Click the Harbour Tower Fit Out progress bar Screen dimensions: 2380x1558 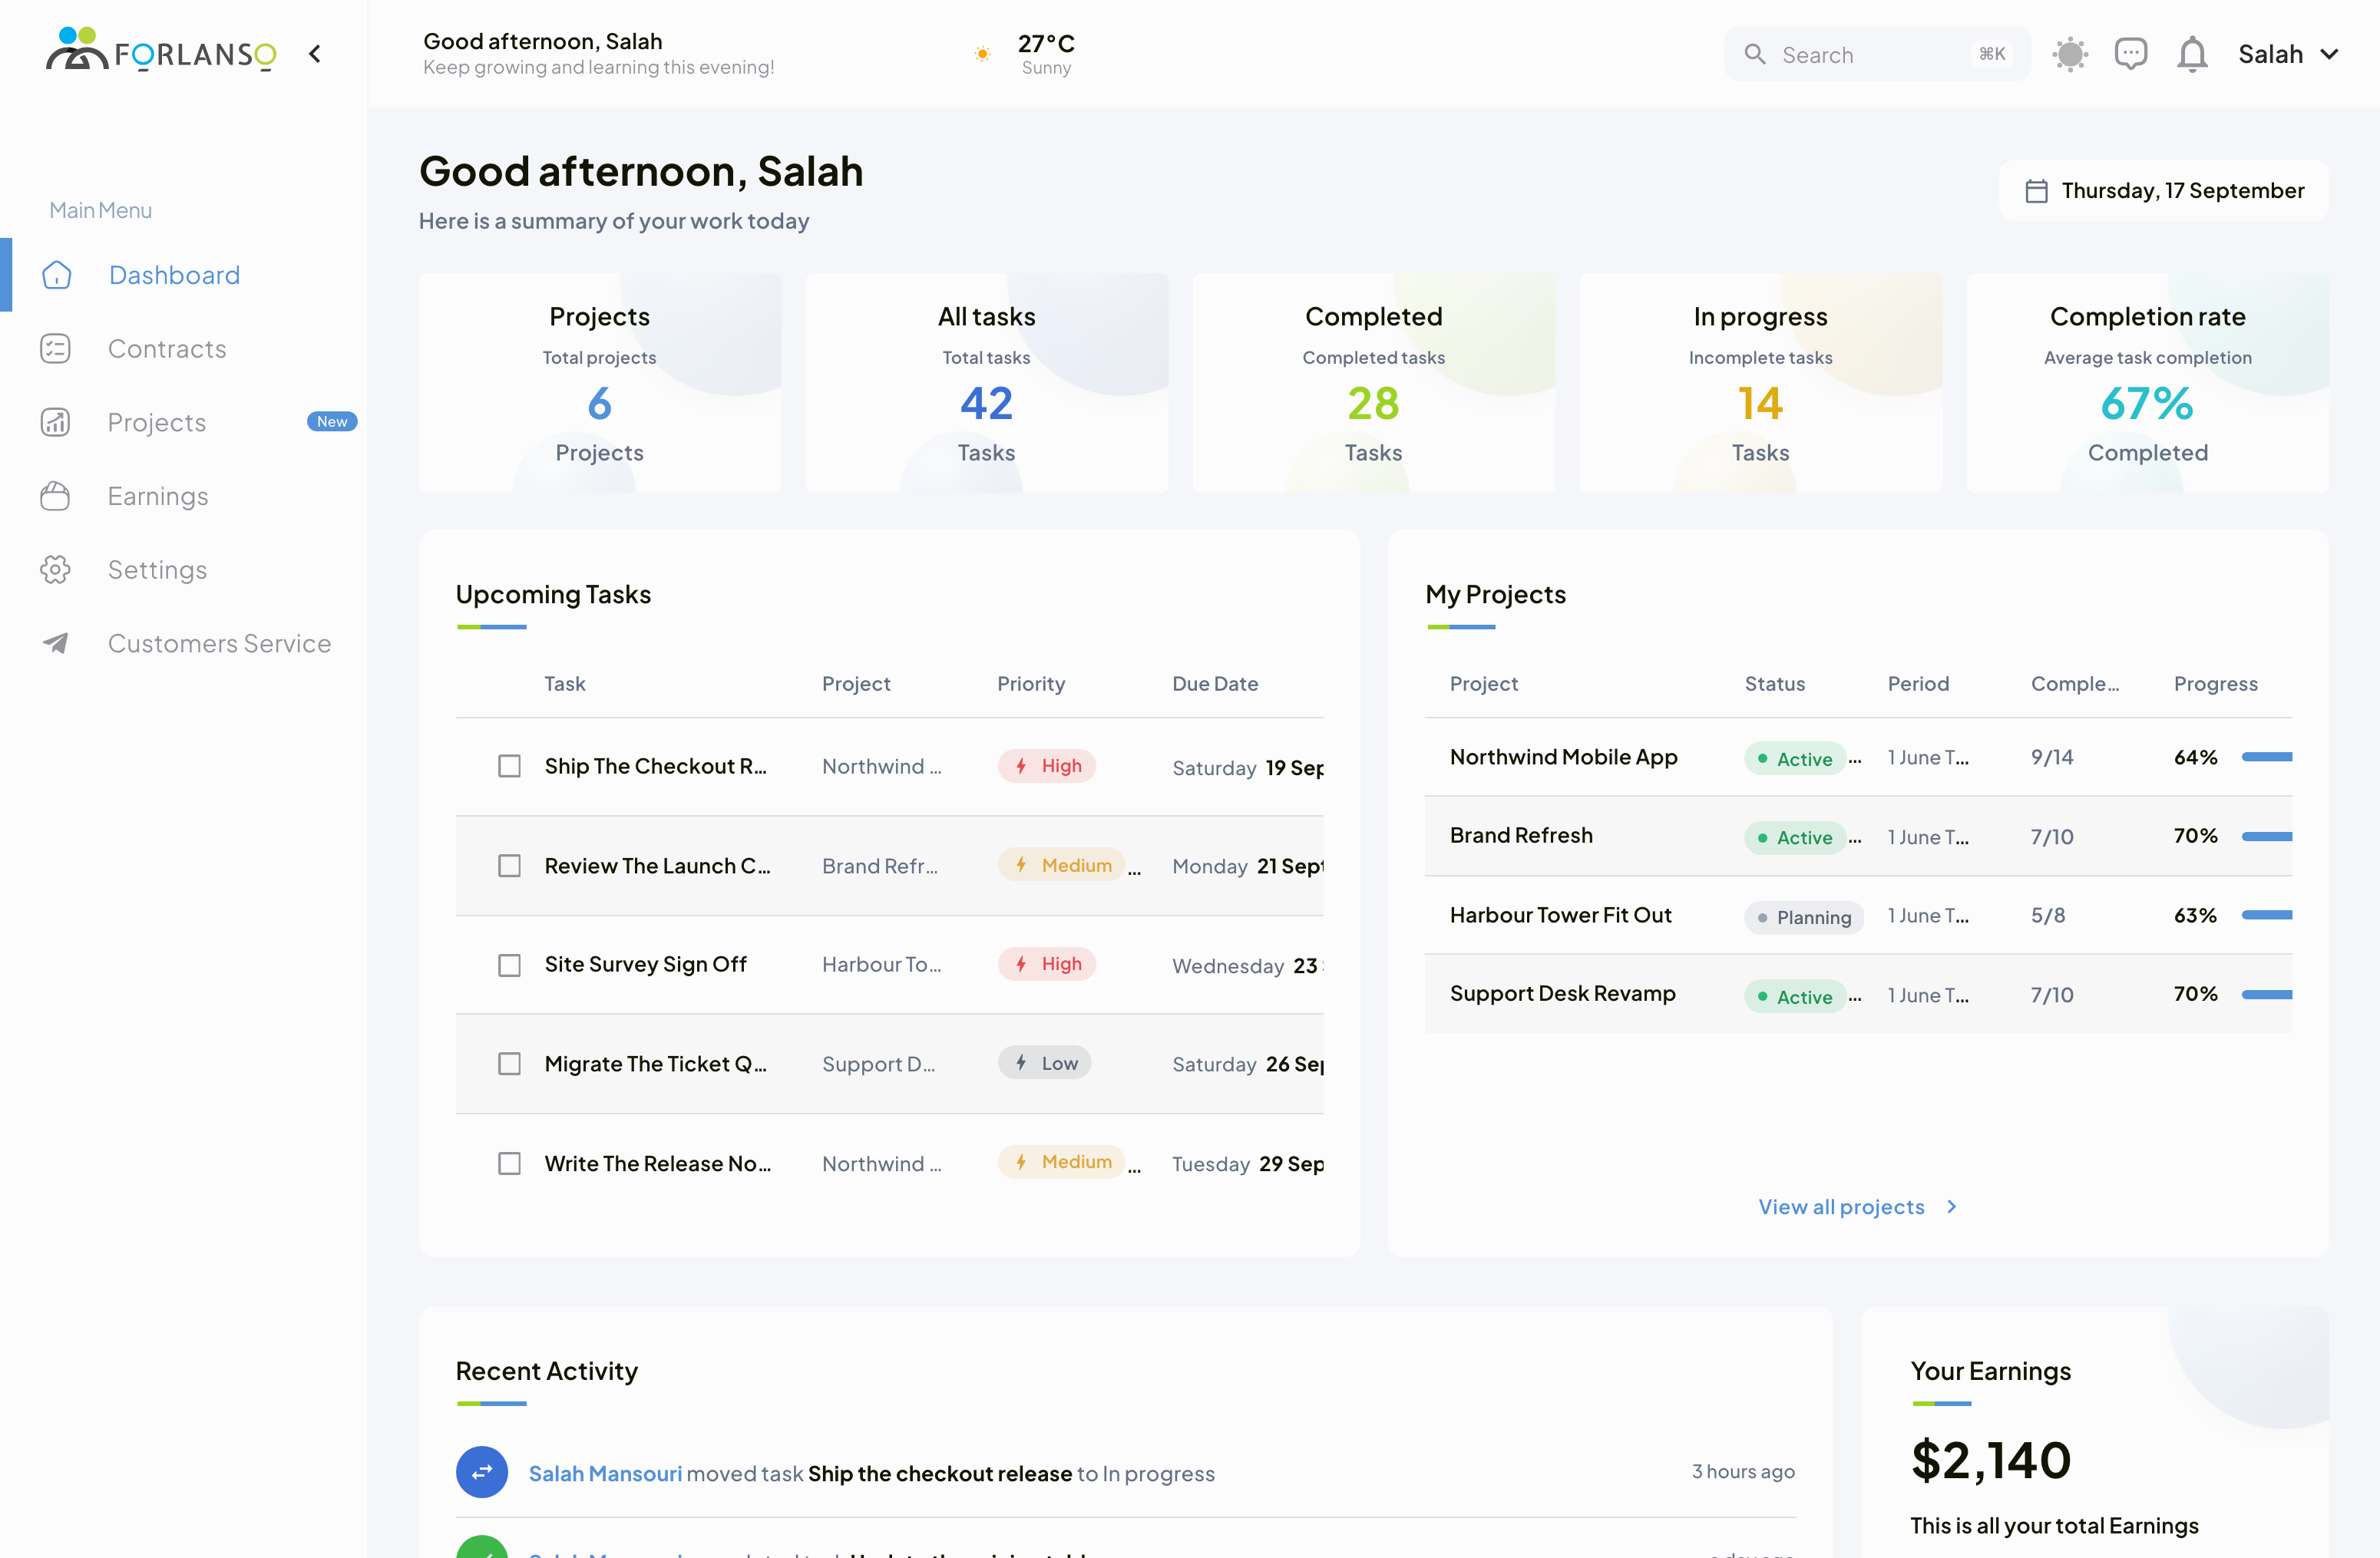pos(2266,914)
